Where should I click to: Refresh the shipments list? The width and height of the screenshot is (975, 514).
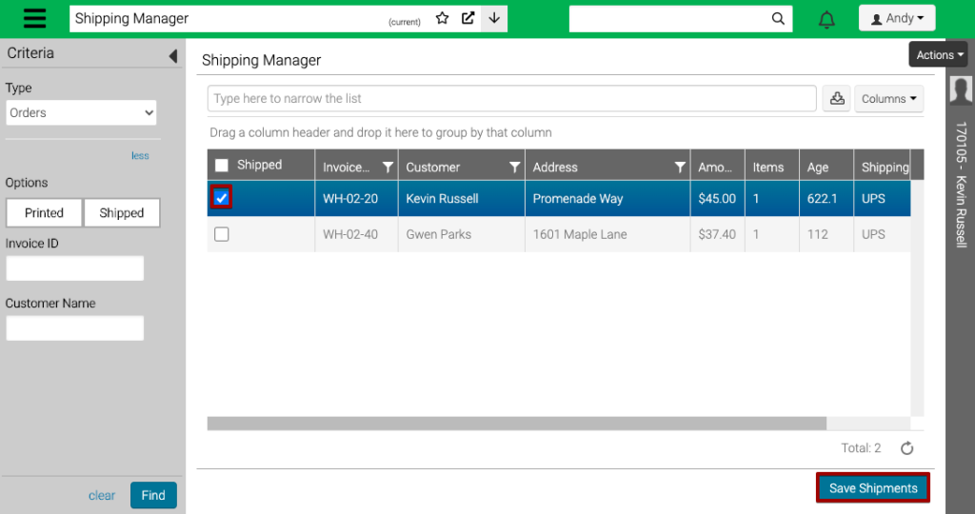click(x=907, y=448)
